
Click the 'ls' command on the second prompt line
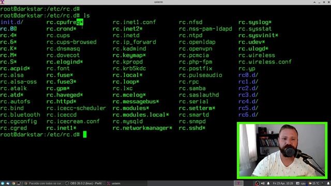pos(86,16)
